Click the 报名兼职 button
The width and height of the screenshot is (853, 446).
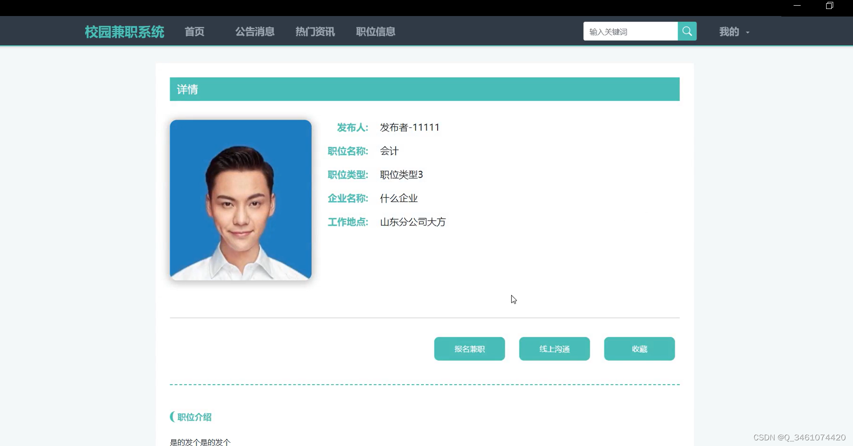(x=470, y=349)
